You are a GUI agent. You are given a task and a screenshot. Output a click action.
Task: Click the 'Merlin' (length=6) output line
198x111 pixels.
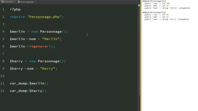[x=167, y=8]
